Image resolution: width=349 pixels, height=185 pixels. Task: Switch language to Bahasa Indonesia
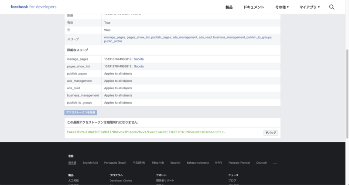pyautogui.click(x=198, y=163)
